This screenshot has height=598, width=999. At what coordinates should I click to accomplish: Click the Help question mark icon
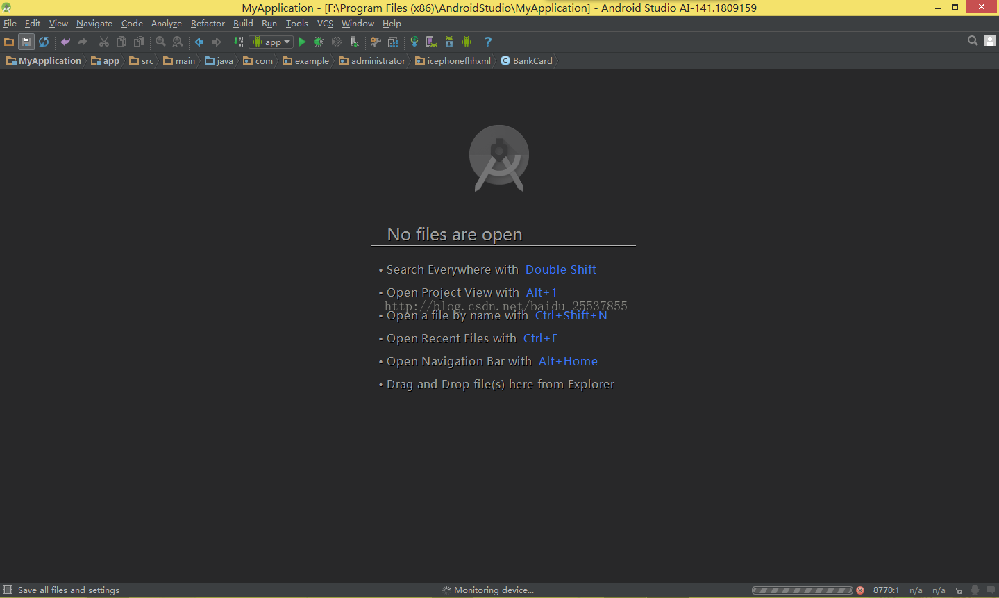[488, 42]
